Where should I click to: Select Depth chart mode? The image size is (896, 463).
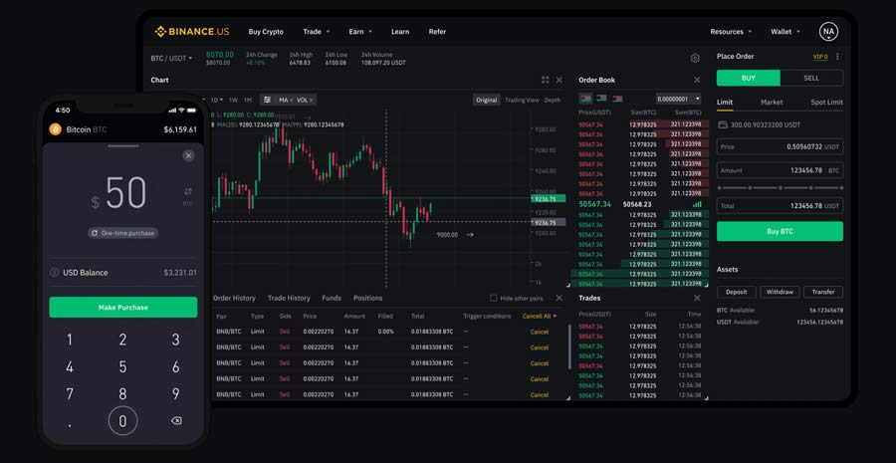click(552, 100)
